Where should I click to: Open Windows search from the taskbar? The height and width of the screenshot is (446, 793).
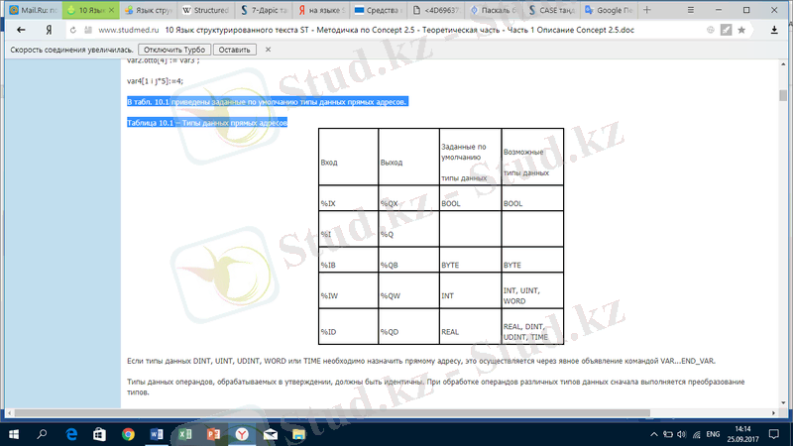click(x=42, y=434)
